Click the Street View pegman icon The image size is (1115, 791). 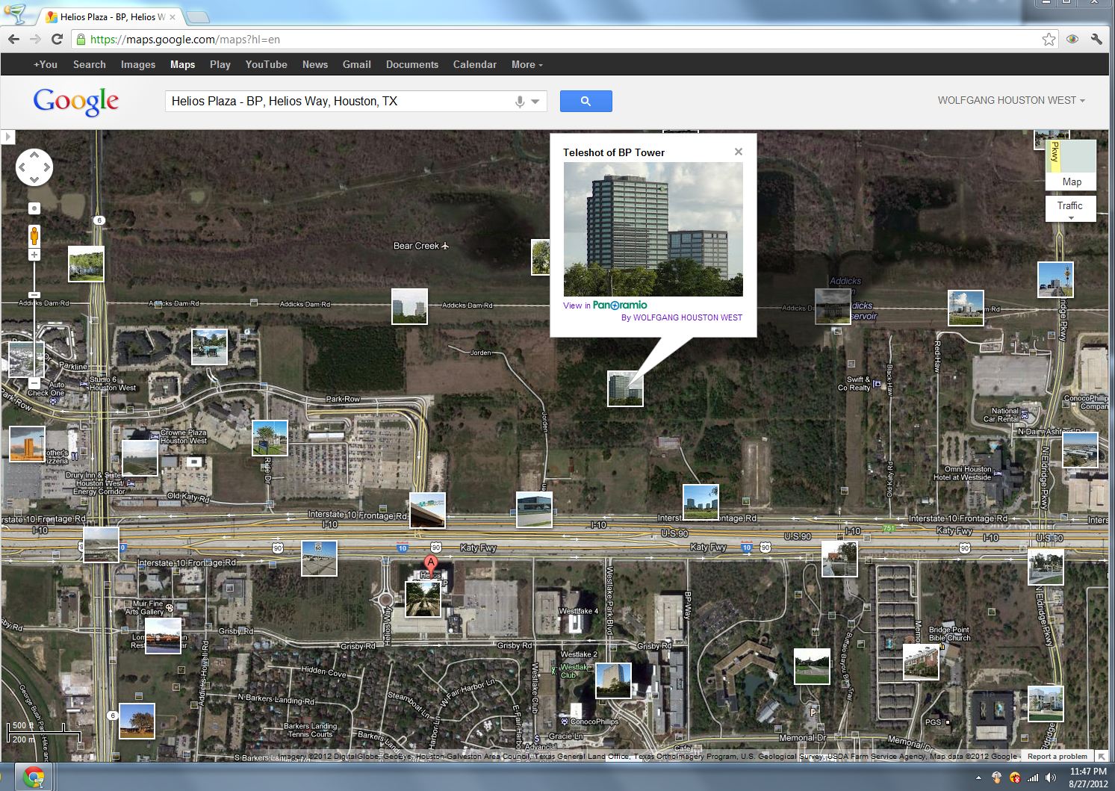(x=34, y=235)
